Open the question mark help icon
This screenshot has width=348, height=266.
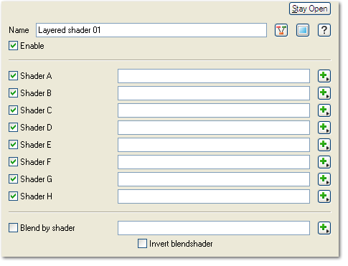pos(324,30)
